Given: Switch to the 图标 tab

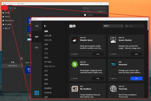Looking at the screenshot, I should click(37, 47).
